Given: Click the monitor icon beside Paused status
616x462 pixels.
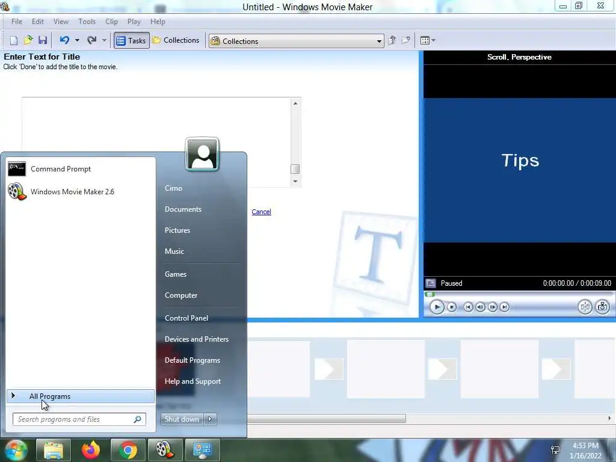Looking at the screenshot, I should (431, 283).
